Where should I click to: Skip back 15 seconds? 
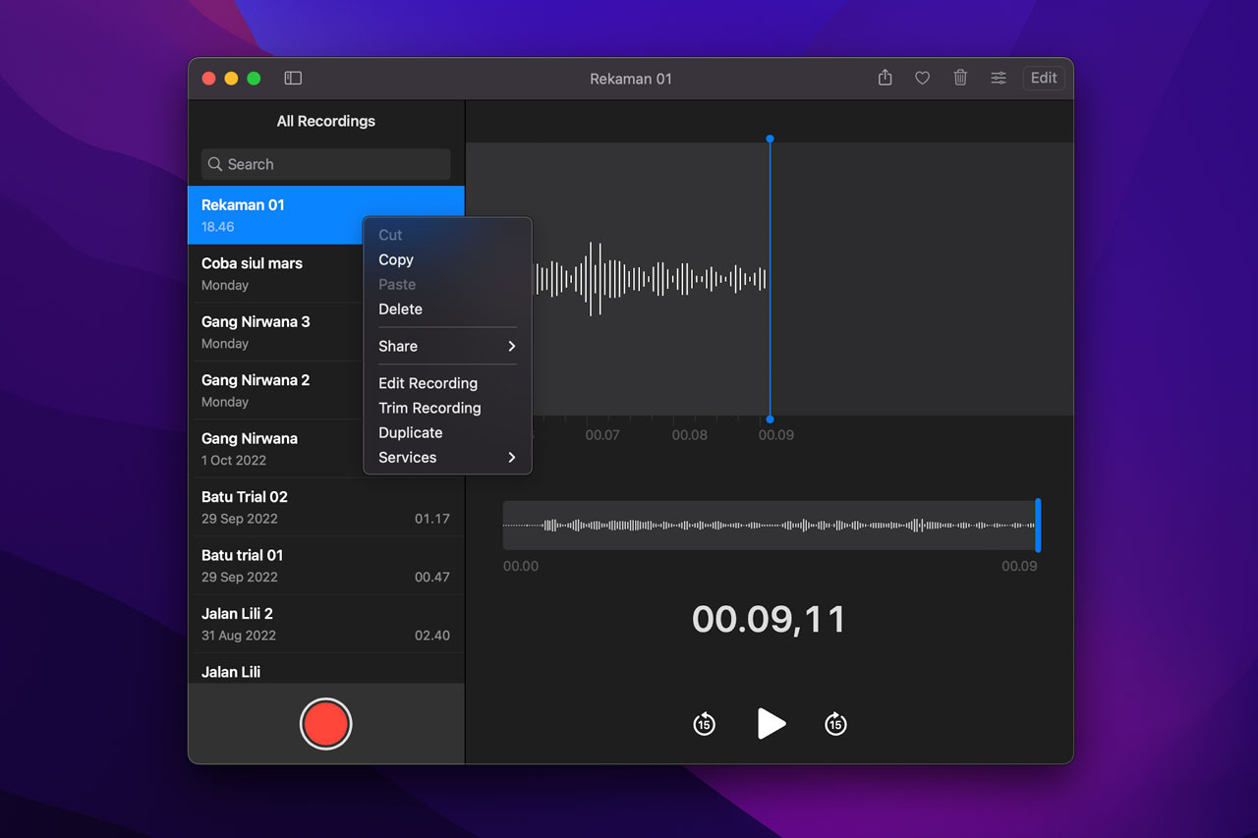point(704,724)
